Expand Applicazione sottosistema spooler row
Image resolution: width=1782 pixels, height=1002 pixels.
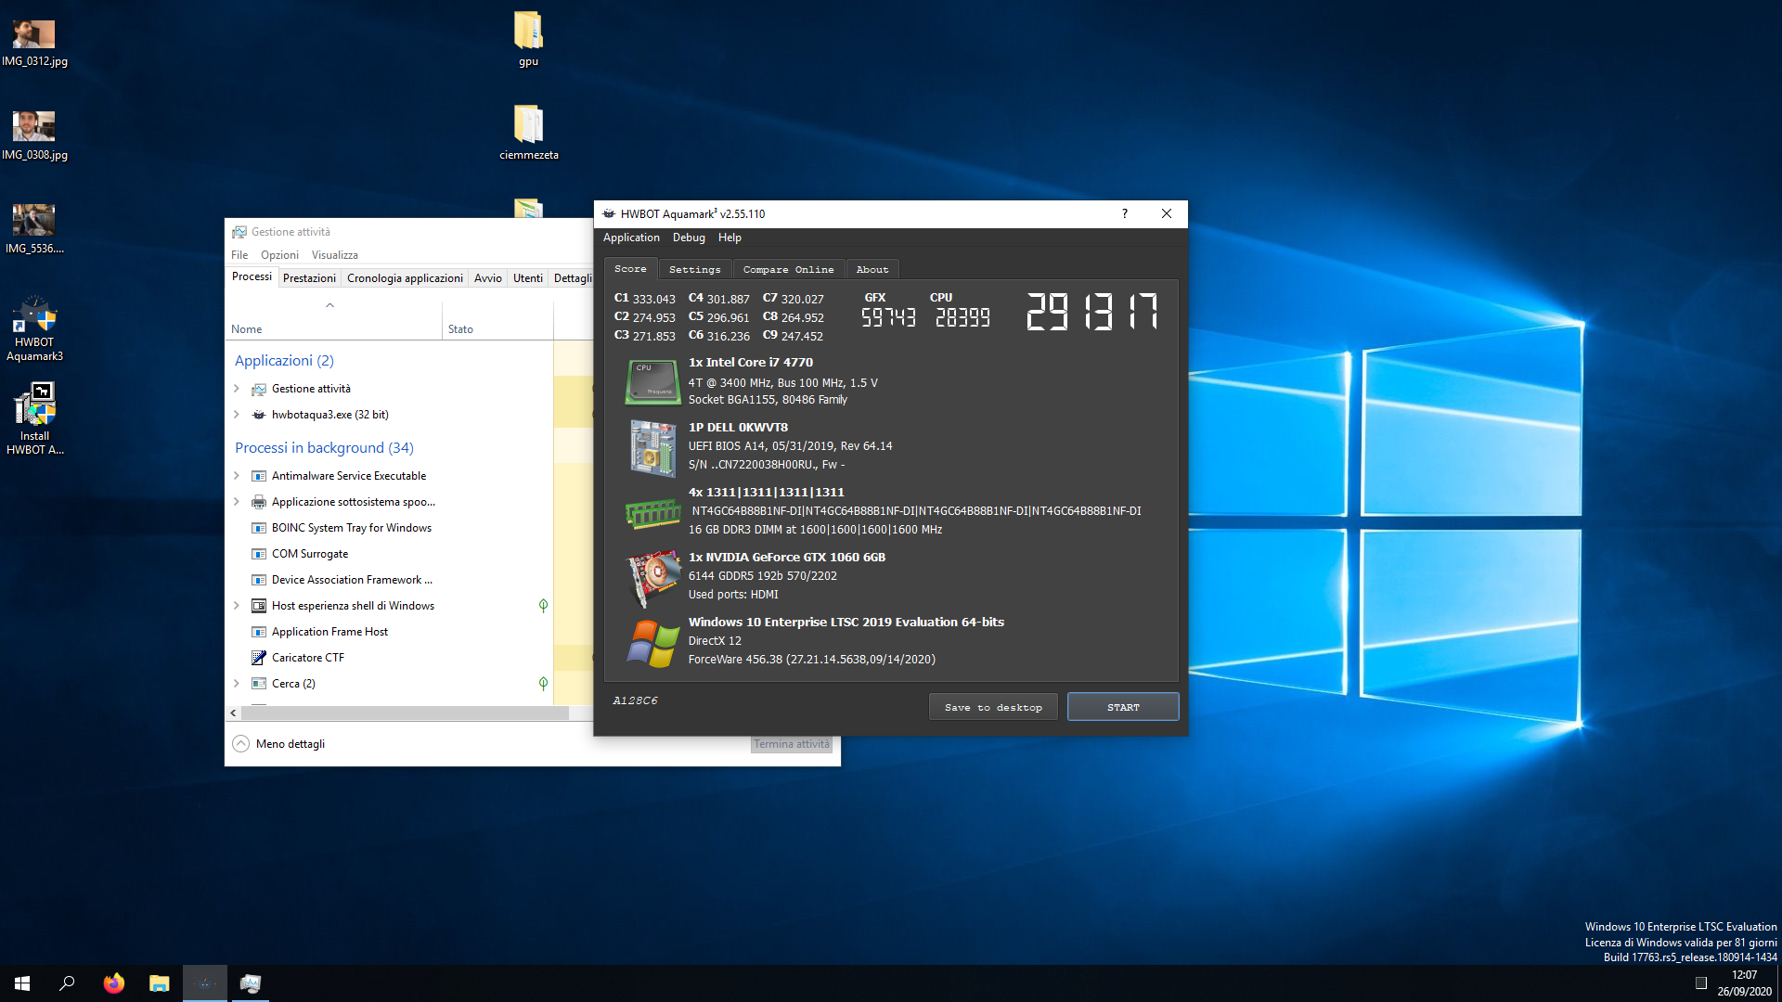pos(237,502)
